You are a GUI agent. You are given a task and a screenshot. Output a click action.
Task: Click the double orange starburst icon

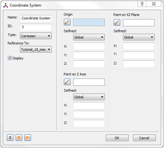pos(28,138)
